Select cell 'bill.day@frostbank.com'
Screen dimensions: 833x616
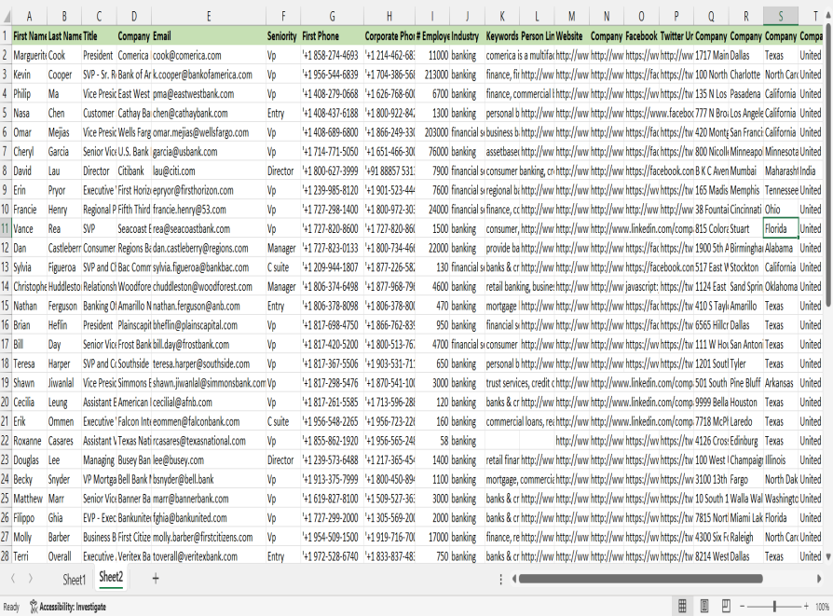209,345
